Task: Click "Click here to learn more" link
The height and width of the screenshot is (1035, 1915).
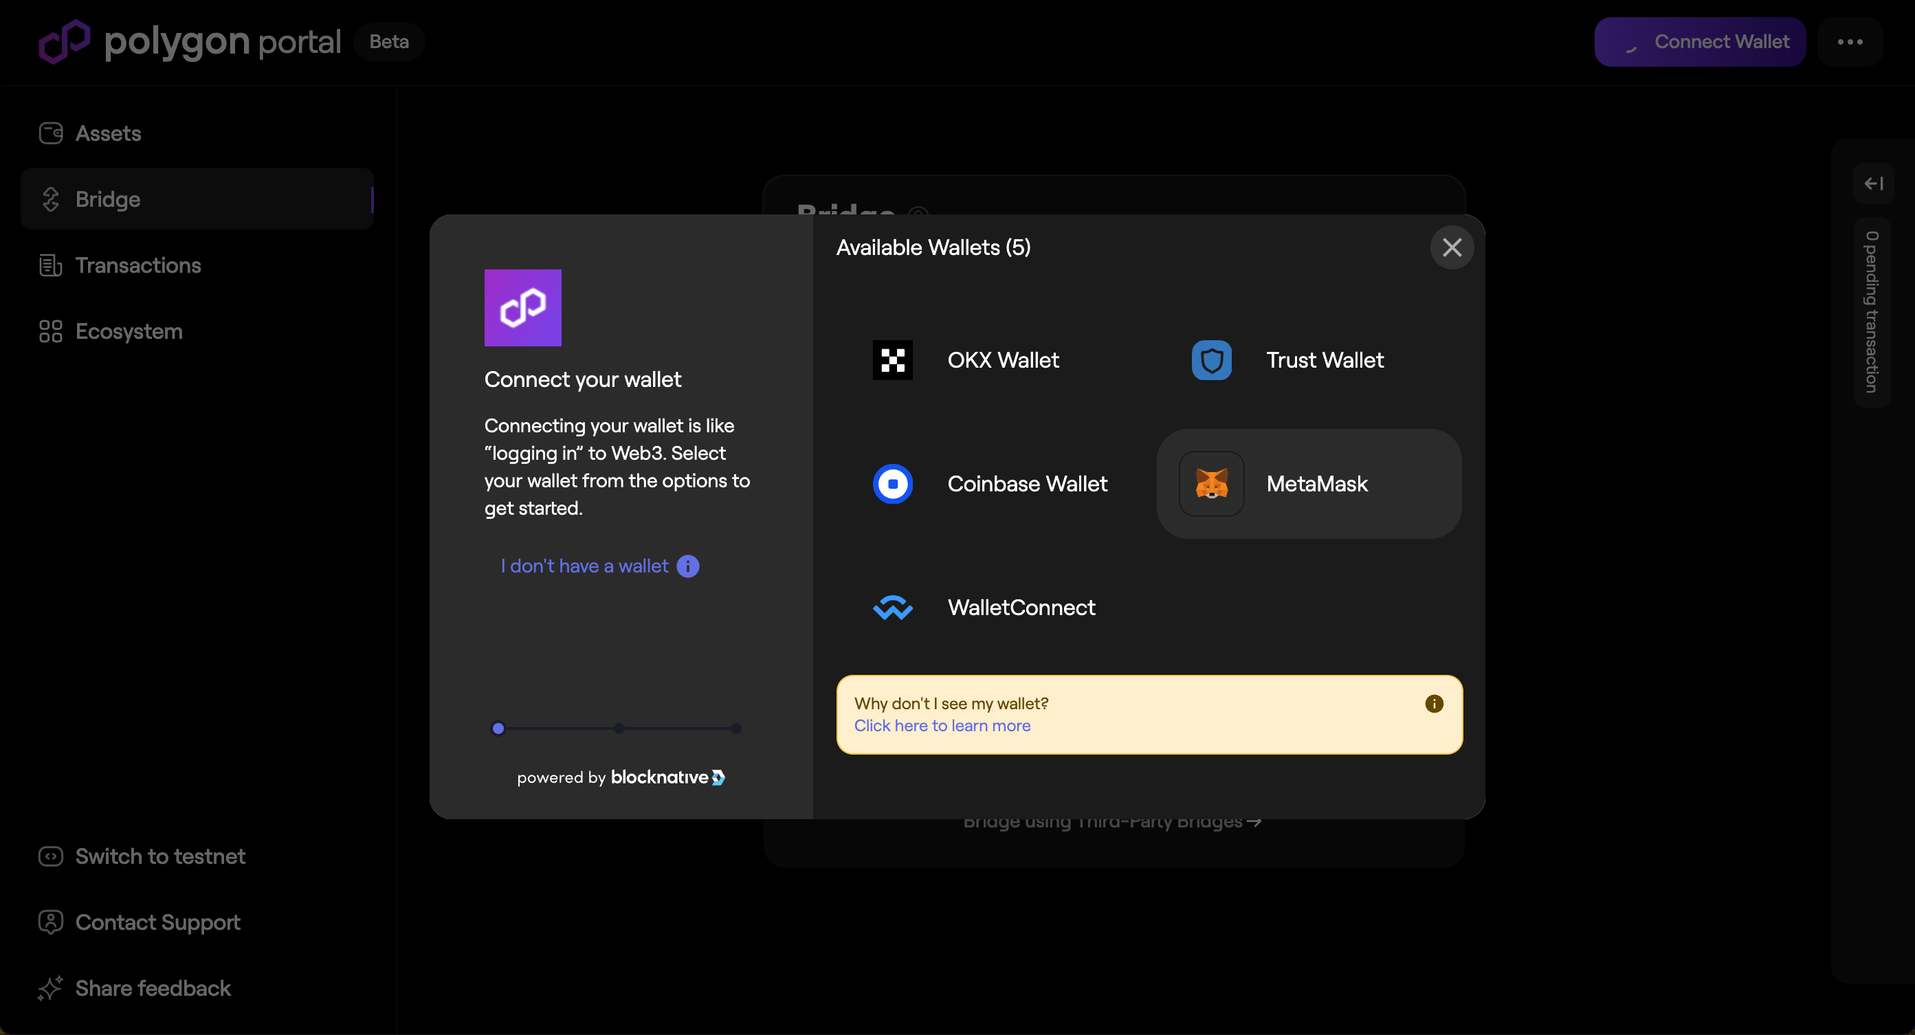Action: point(941,726)
